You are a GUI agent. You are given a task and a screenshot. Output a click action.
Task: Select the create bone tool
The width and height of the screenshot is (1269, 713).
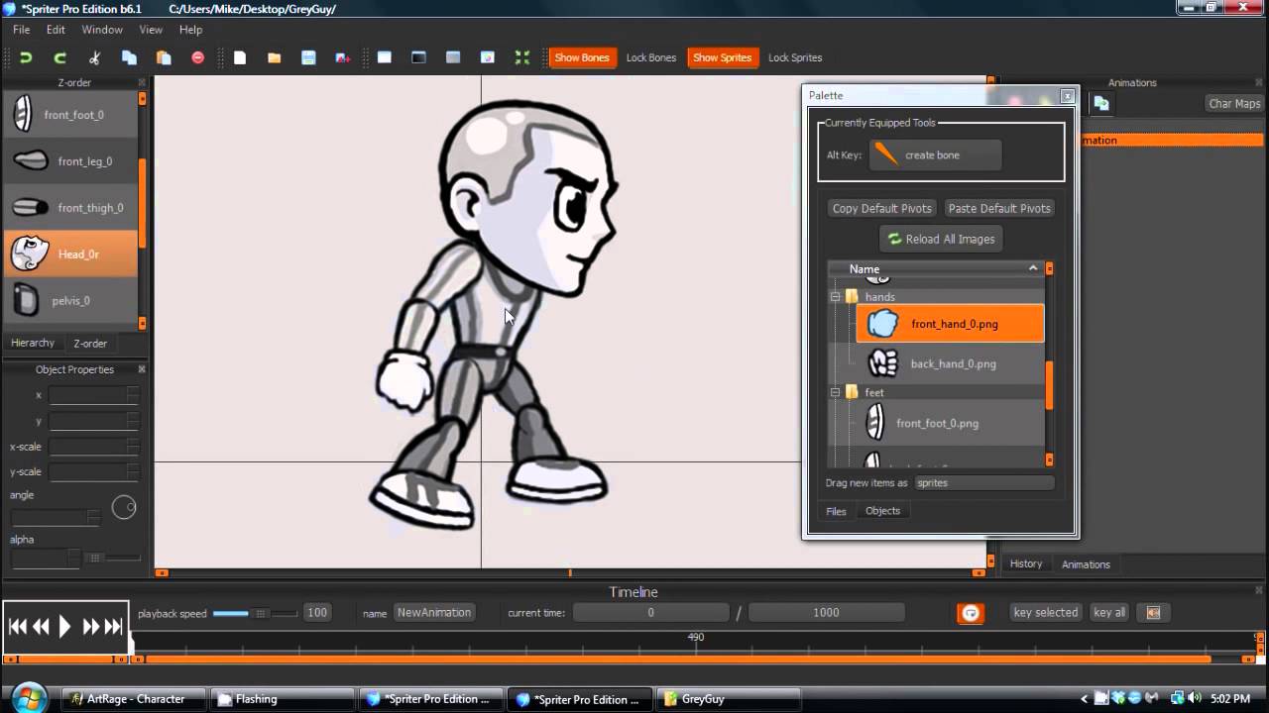coord(935,155)
